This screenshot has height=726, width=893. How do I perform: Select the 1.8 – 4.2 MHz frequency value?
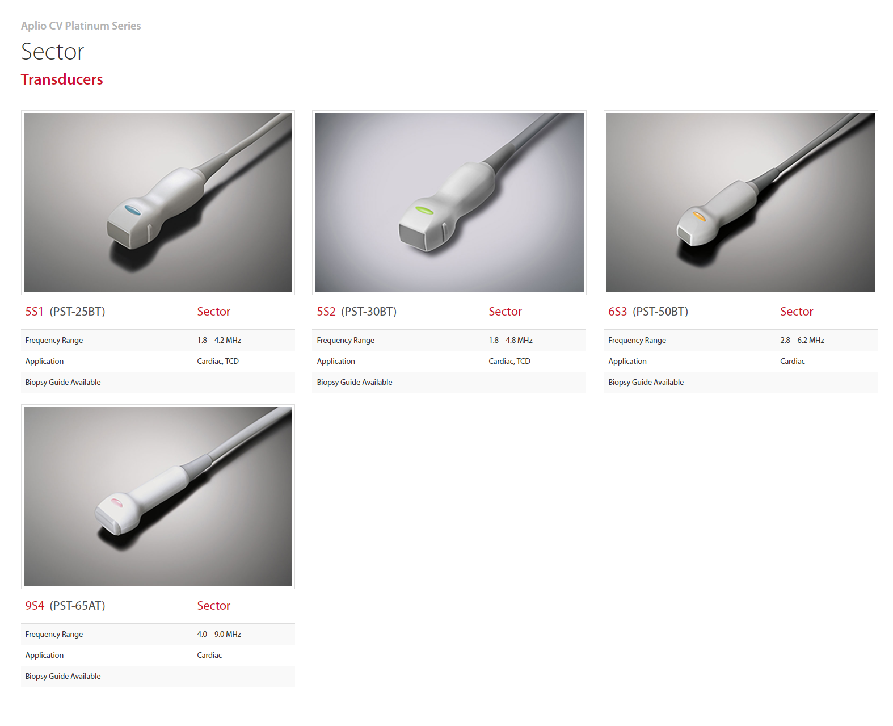[x=219, y=340]
